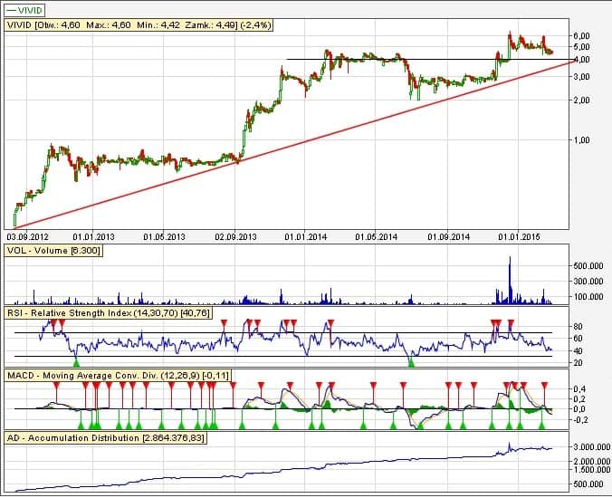Click the green RSI marker near mid-2014
The image size is (612, 498).
[x=411, y=362]
